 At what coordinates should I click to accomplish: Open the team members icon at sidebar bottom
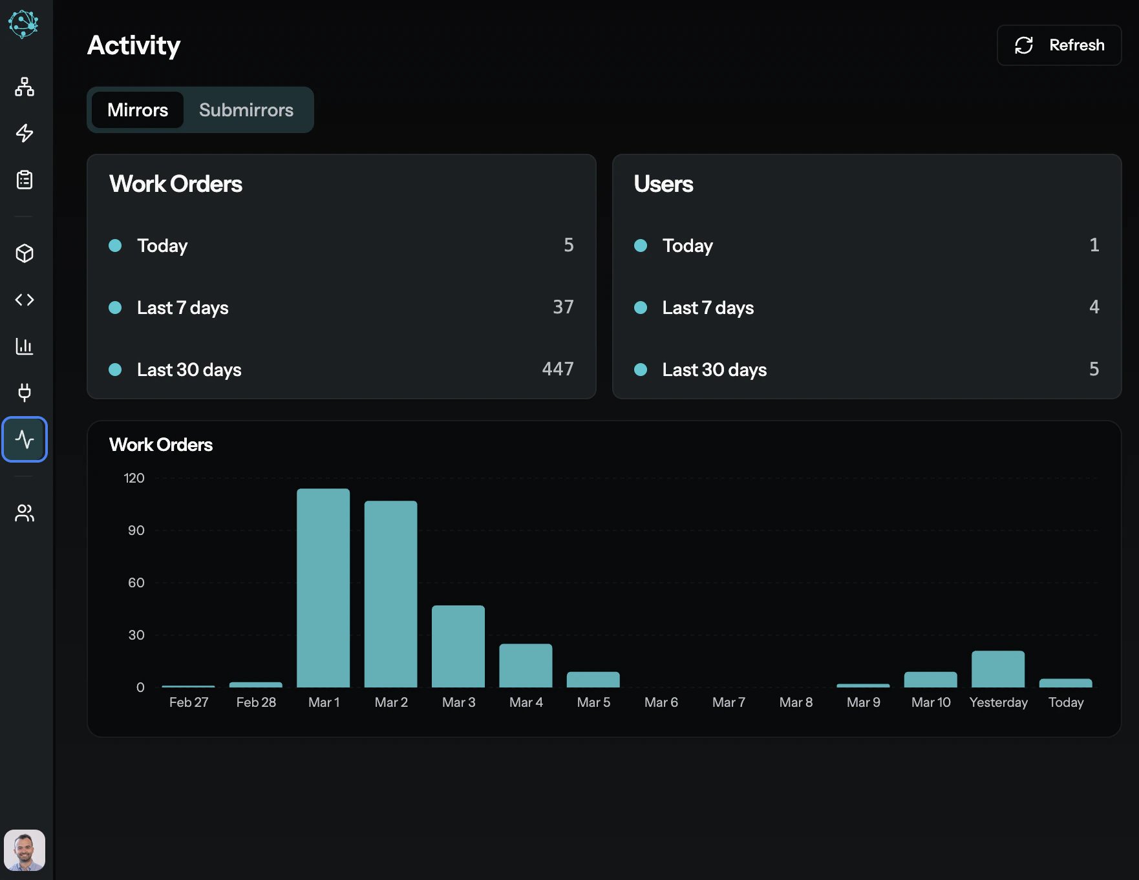point(25,513)
